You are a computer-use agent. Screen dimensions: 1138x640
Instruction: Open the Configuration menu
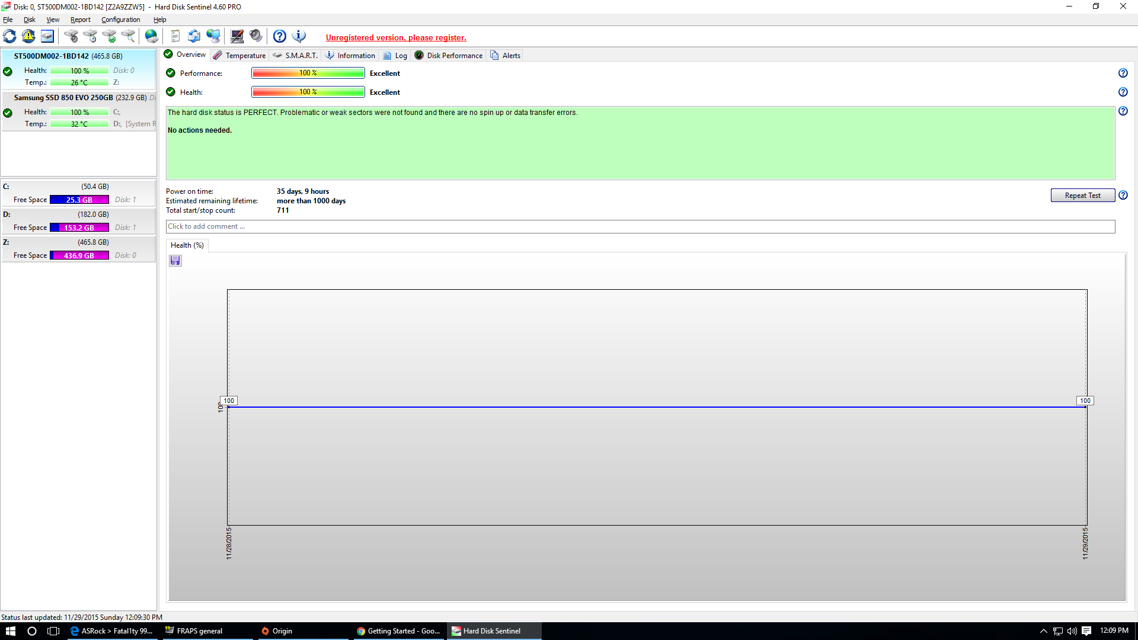pyautogui.click(x=121, y=20)
